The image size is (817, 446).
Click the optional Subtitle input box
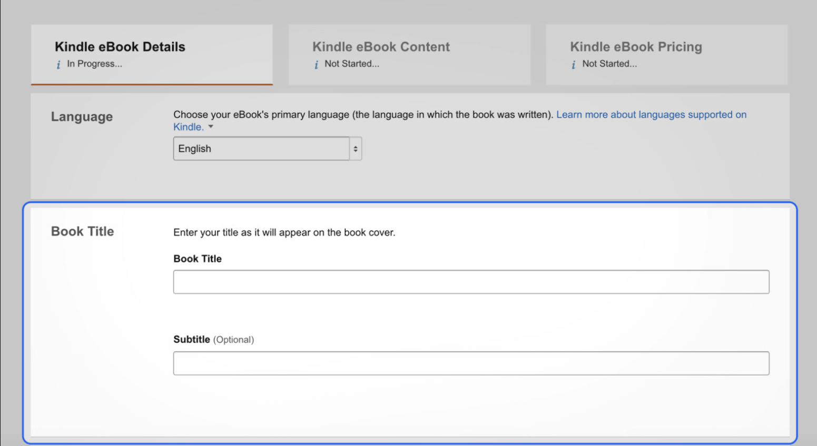pyautogui.click(x=471, y=363)
